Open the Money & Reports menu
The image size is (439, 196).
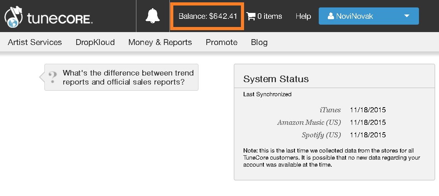pyautogui.click(x=160, y=42)
